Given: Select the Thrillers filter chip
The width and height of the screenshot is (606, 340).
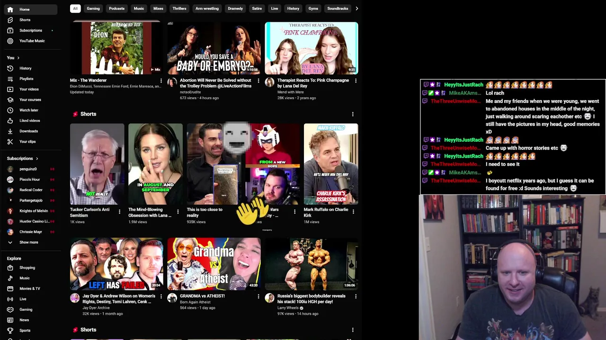Looking at the screenshot, I should pyautogui.click(x=179, y=8).
